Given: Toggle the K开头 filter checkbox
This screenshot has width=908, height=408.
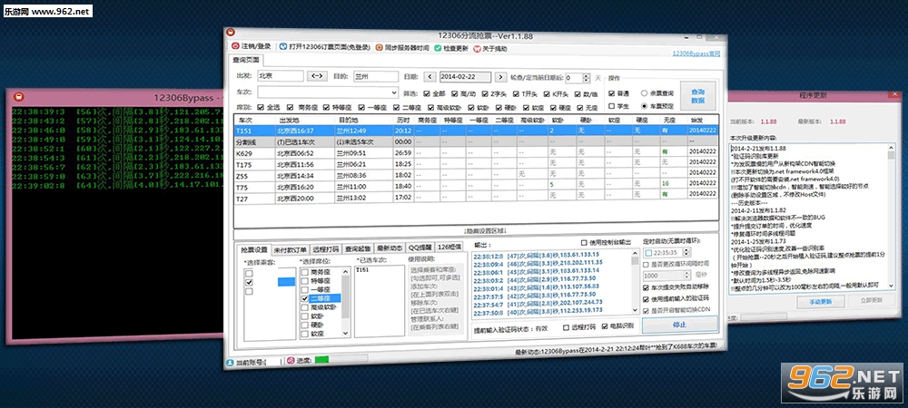Looking at the screenshot, I should pyautogui.click(x=547, y=94).
